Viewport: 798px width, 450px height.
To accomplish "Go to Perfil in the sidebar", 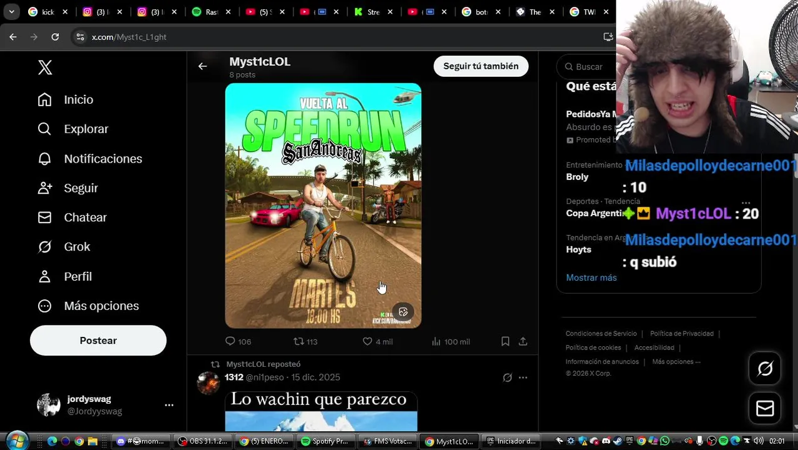I will [64, 276].
